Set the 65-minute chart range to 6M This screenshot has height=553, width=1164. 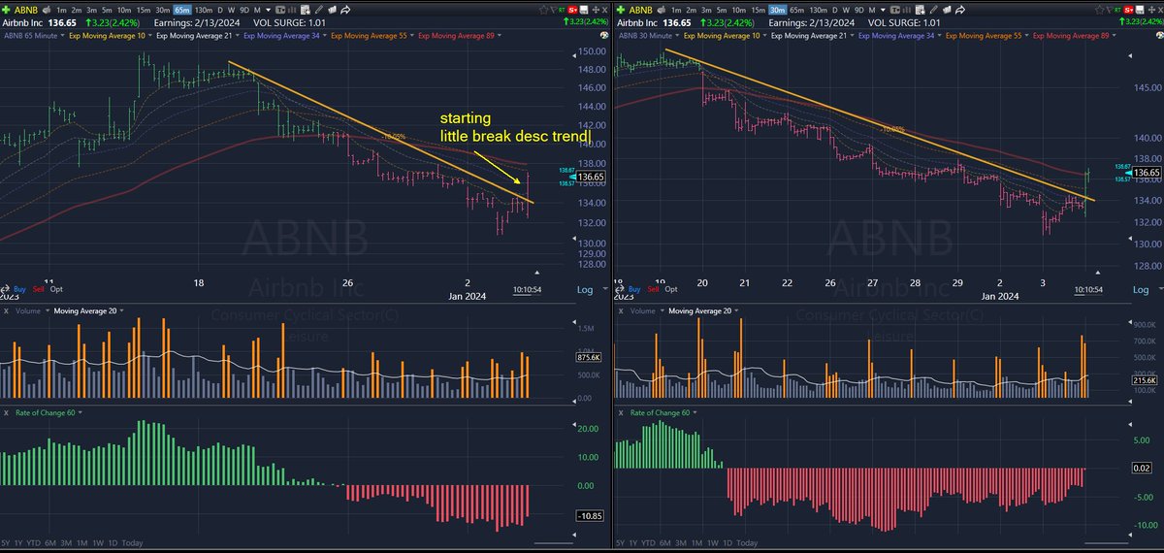pos(50,543)
